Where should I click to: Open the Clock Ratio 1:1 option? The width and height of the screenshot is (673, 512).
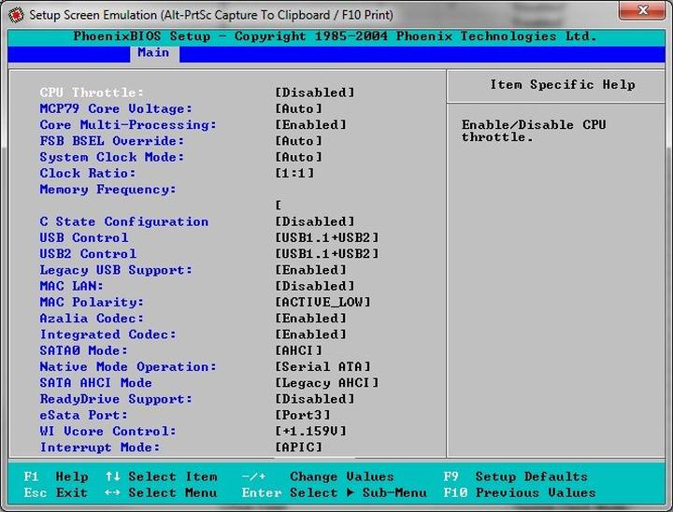click(295, 174)
